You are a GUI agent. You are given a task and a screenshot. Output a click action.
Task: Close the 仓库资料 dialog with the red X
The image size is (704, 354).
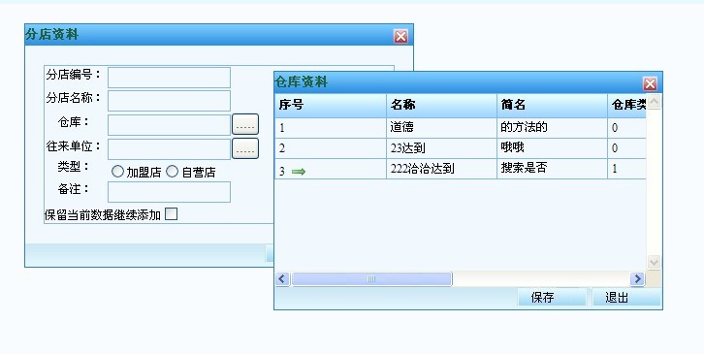pos(650,83)
